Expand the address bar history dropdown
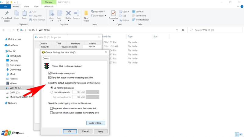The image size is (244, 137). 177,30
